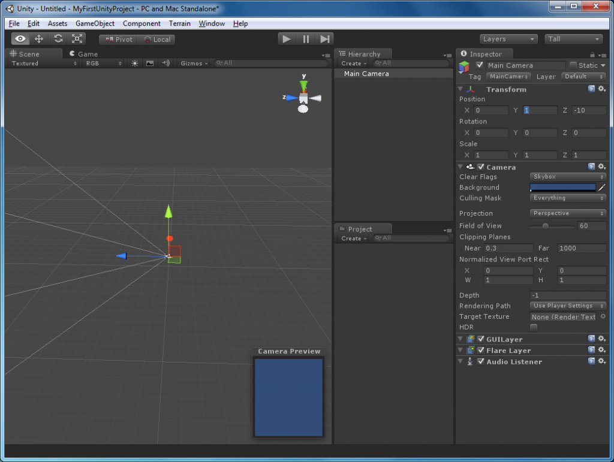Collapse the Transform component
Viewport: 614px width, 462px height.
click(460, 89)
